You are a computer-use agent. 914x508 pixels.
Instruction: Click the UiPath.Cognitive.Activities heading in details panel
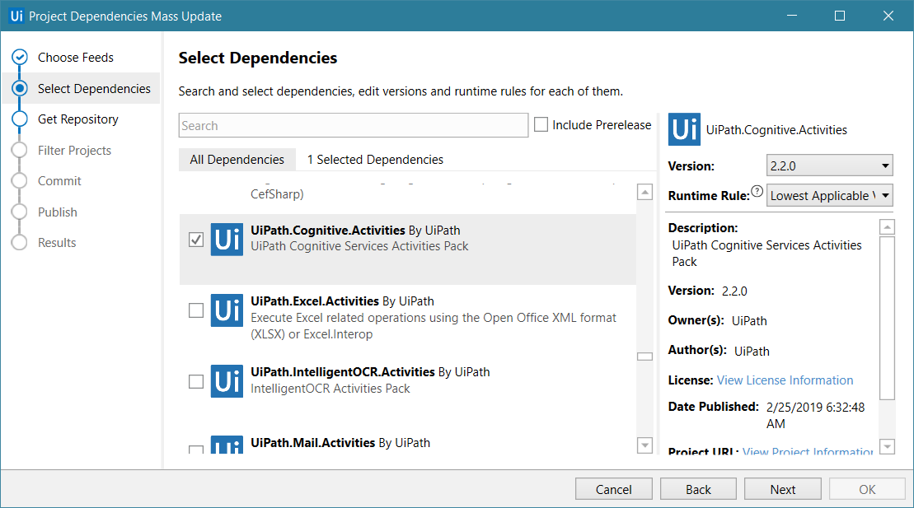tap(776, 130)
